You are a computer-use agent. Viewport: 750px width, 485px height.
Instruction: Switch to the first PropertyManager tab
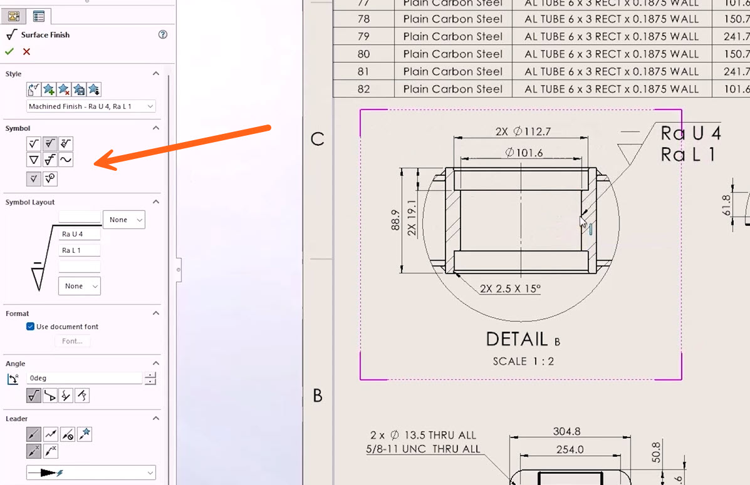(13, 16)
